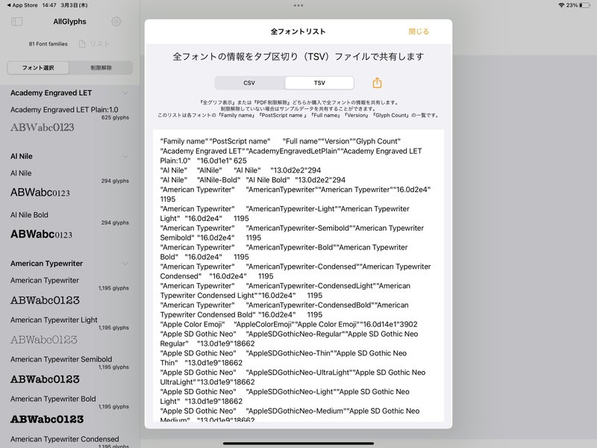Tap the share icon next to TSV
The height and width of the screenshot is (448, 597).
pyautogui.click(x=377, y=83)
